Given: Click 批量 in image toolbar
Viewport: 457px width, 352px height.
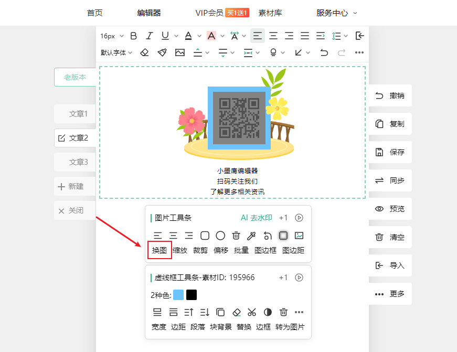Looking at the screenshot, I should point(241,250).
